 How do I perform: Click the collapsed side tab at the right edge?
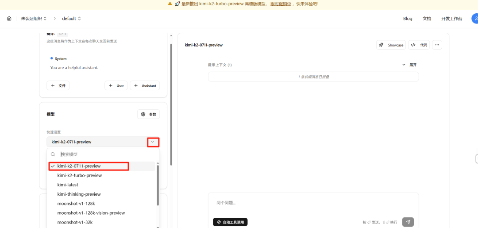click(477, 158)
